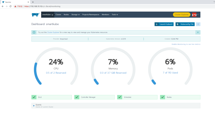
Task: Click the Nodes status label in green bar
Action: (x=169, y=97)
